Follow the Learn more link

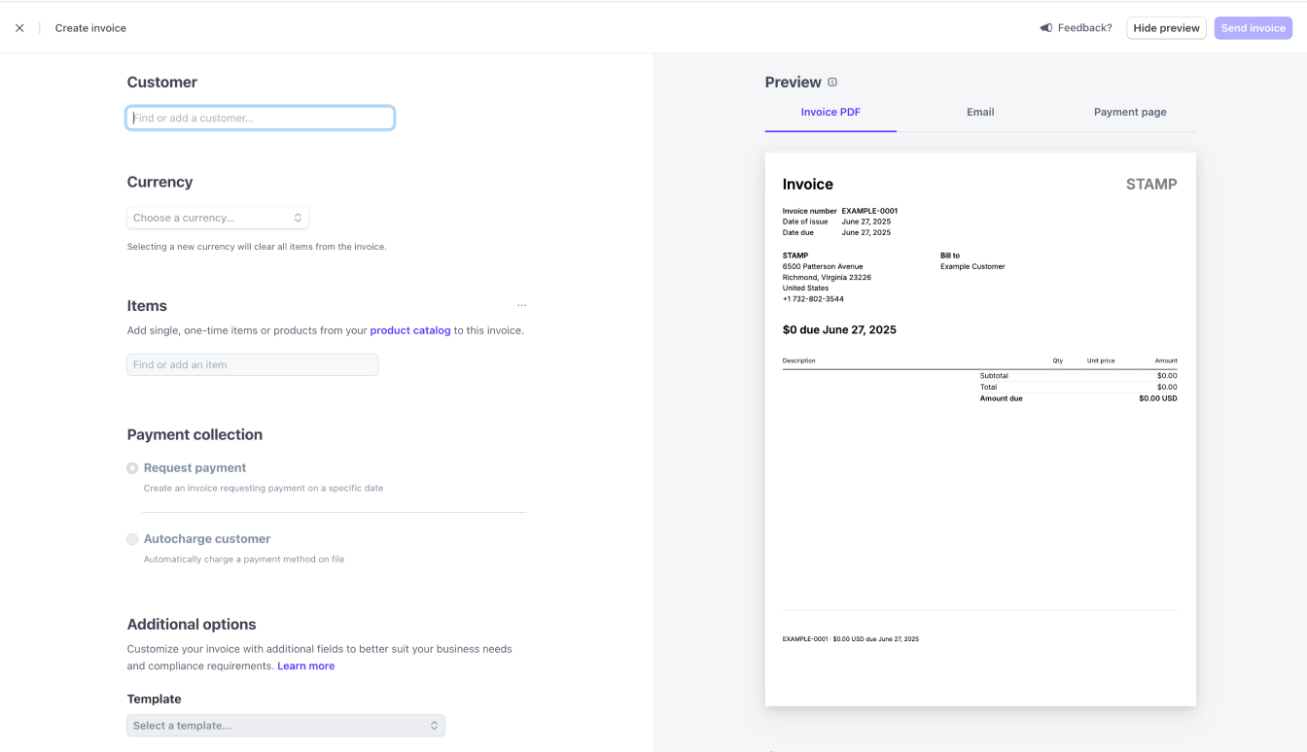(305, 667)
